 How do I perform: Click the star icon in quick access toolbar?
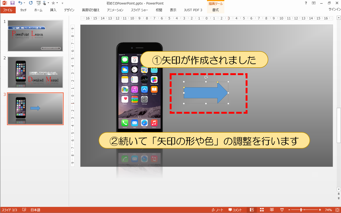point(53,3)
